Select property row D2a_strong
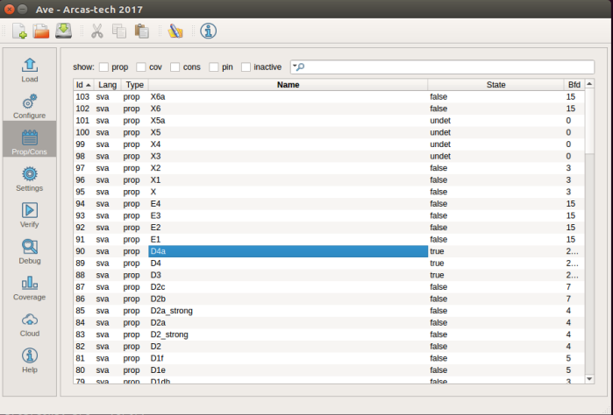This screenshot has width=613, height=415. [329, 311]
